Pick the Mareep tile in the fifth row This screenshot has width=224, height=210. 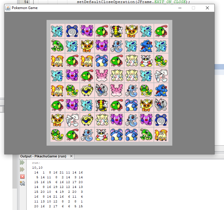point(87,90)
